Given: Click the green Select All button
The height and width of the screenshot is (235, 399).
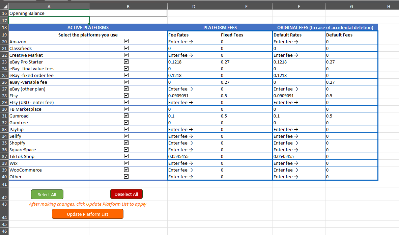Looking at the screenshot, I should [x=47, y=194].
